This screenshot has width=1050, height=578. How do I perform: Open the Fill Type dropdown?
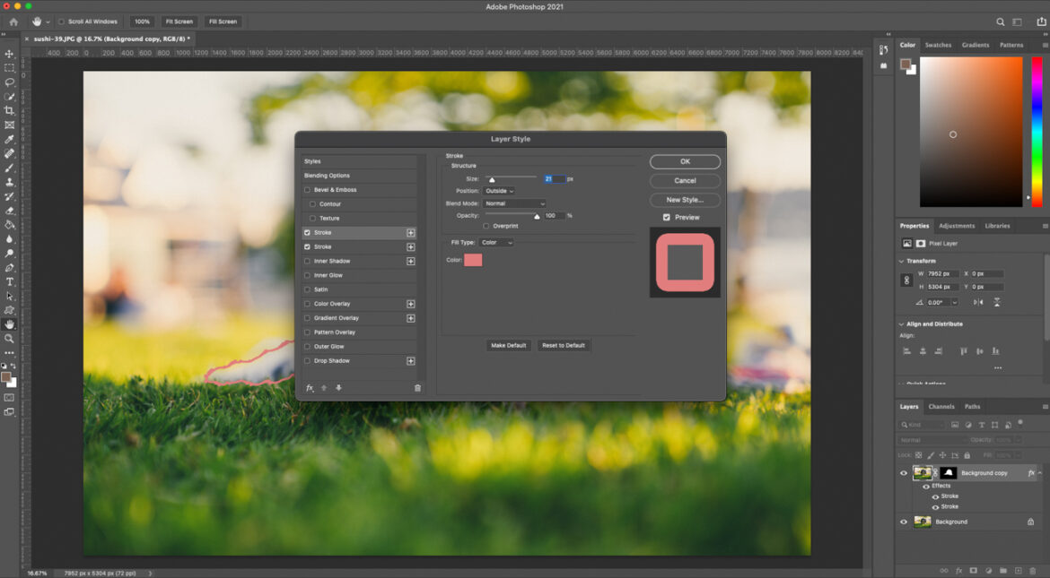(x=496, y=242)
